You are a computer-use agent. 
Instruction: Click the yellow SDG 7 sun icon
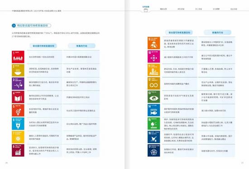click(18, 137)
